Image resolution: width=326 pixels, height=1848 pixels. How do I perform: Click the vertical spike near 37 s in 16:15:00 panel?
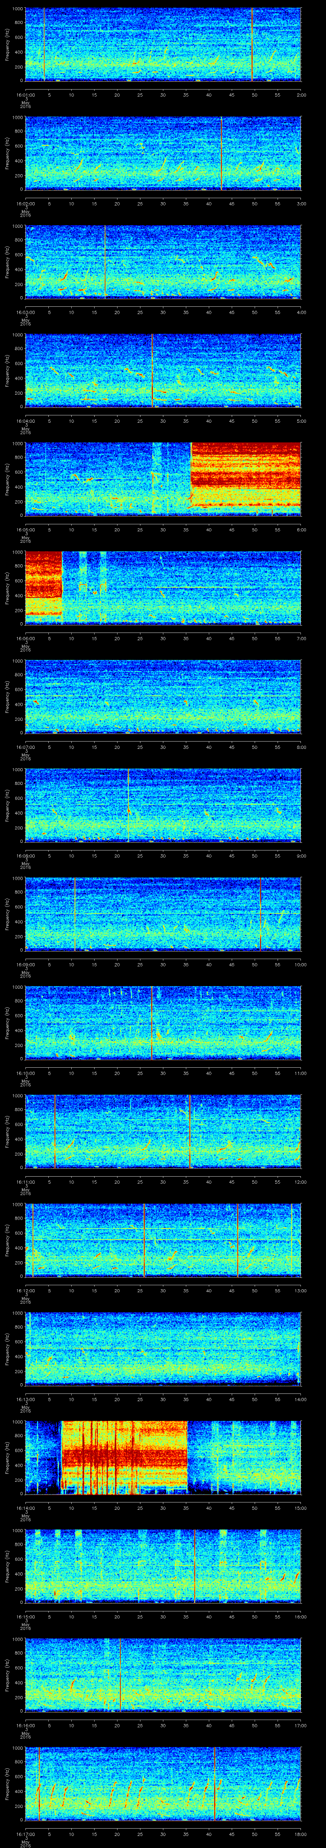pyautogui.click(x=195, y=1565)
